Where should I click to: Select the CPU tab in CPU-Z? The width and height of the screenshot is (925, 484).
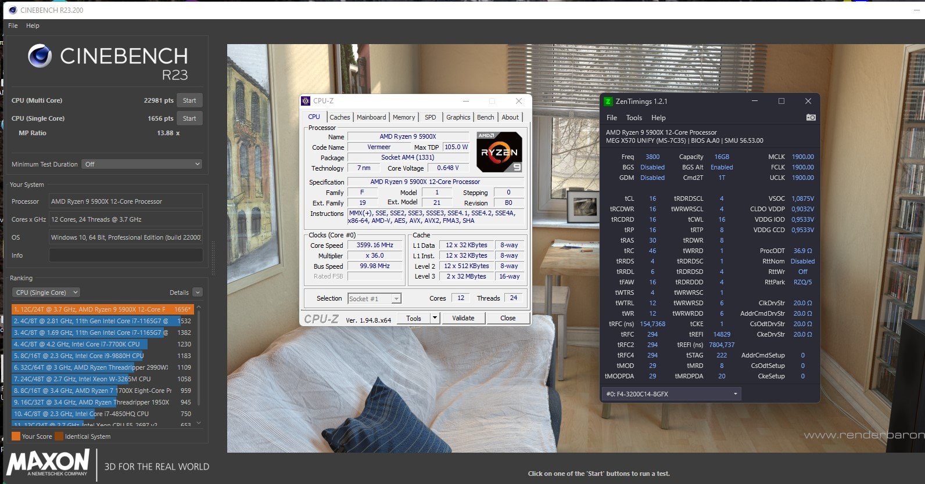pyautogui.click(x=314, y=117)
